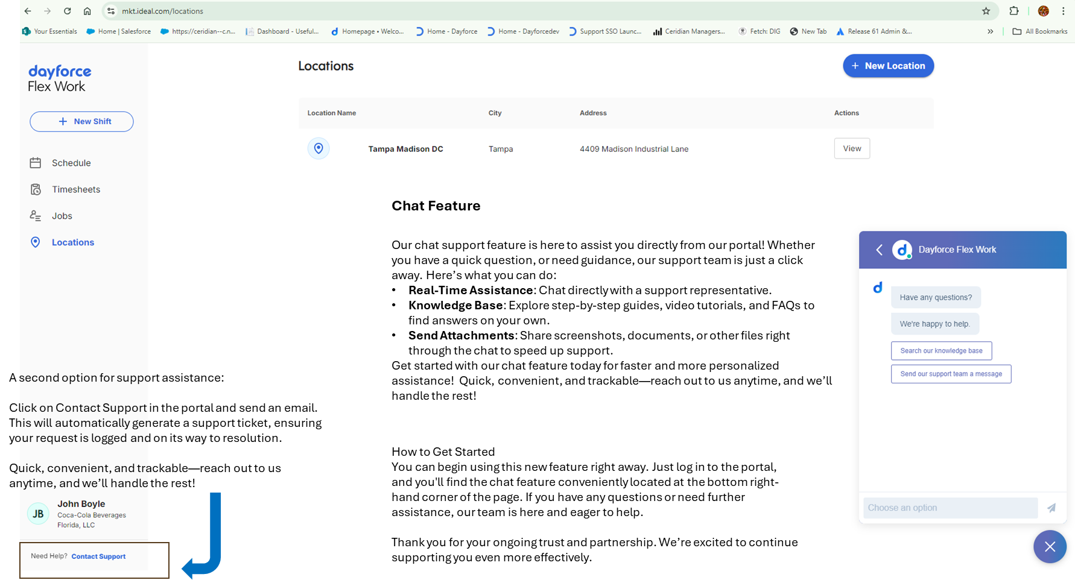
Task: Click the We're happy to help bubble
Action: (935, 324)
